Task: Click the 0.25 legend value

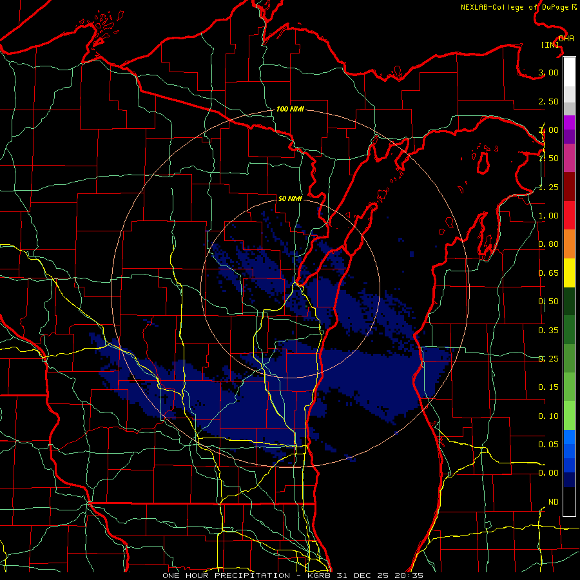Action: (548, 359)
